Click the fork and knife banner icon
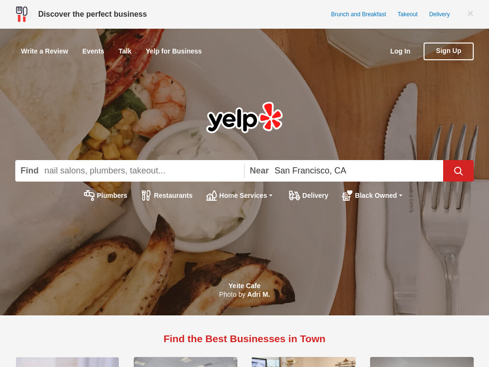The height and width of the screenshot is (367, 489). pyautogui.click(x=22, y=14)
